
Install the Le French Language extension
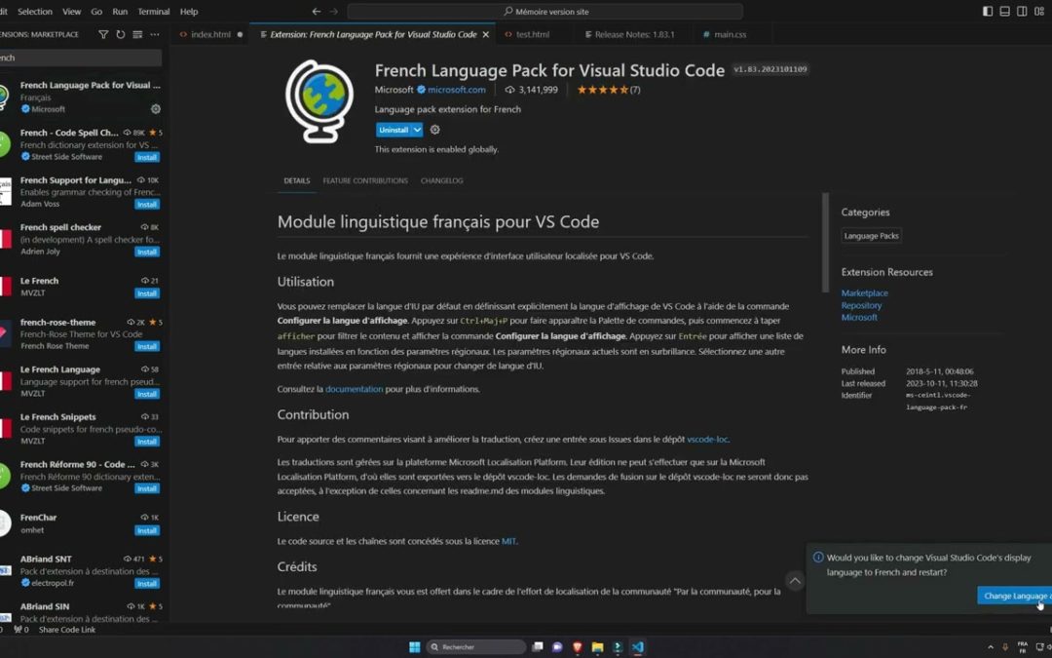(x=147, y=394)
